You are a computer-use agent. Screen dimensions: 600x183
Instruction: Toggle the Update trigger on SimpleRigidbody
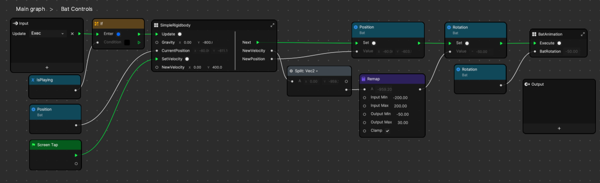(180, 34)
